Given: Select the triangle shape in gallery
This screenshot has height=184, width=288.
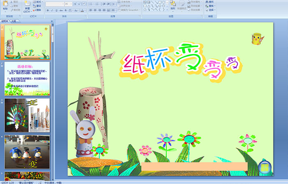Looking at the screenshot, I should (x=149, y=6).
